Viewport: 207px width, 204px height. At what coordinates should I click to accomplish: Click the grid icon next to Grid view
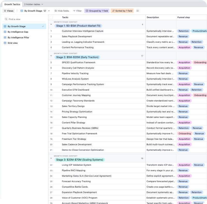click(5, 43)
